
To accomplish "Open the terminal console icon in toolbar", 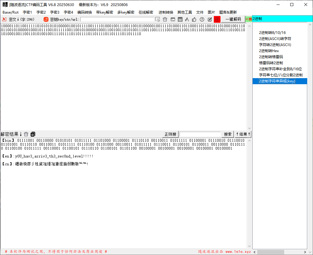I will pos(173,19).
